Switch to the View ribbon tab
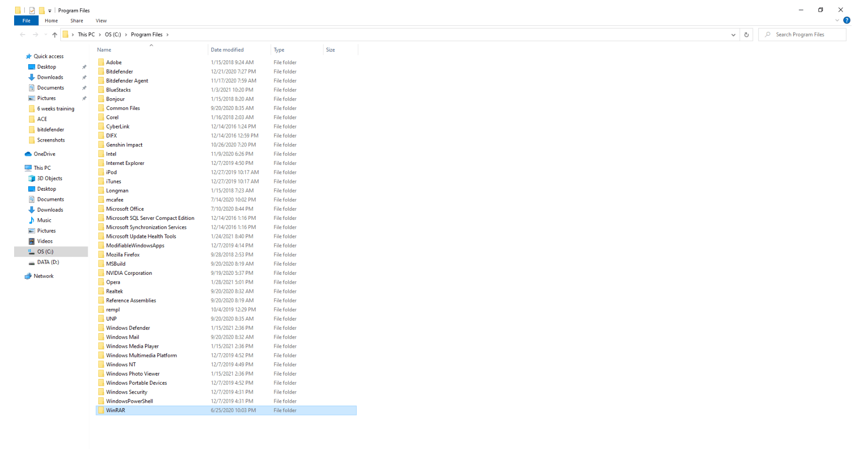Viewport: 855px width, 449px height. click(x=101, y=20)
